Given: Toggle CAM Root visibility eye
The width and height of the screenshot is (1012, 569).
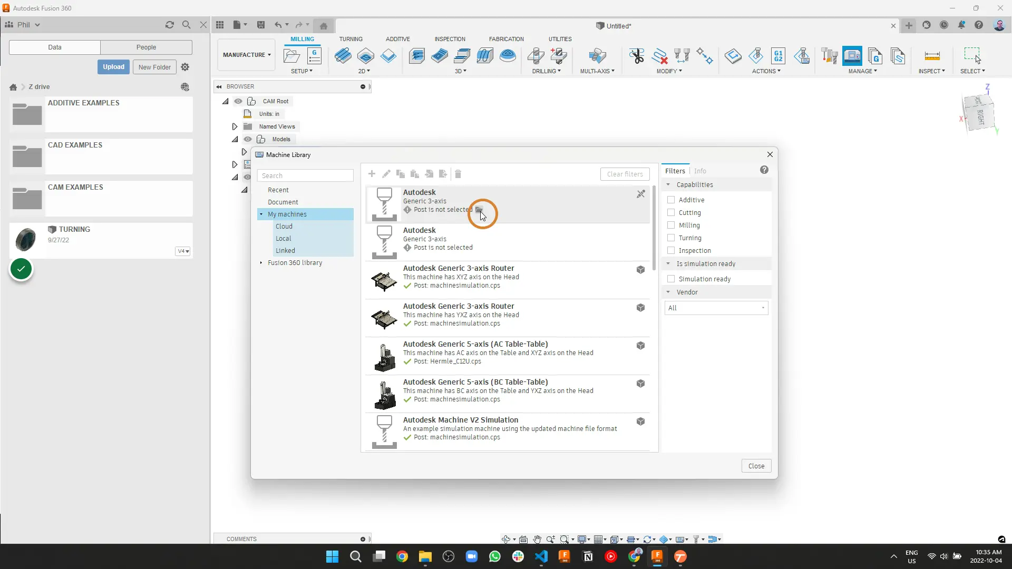Looking at the screenshot, I should click(x=238, y=101).
